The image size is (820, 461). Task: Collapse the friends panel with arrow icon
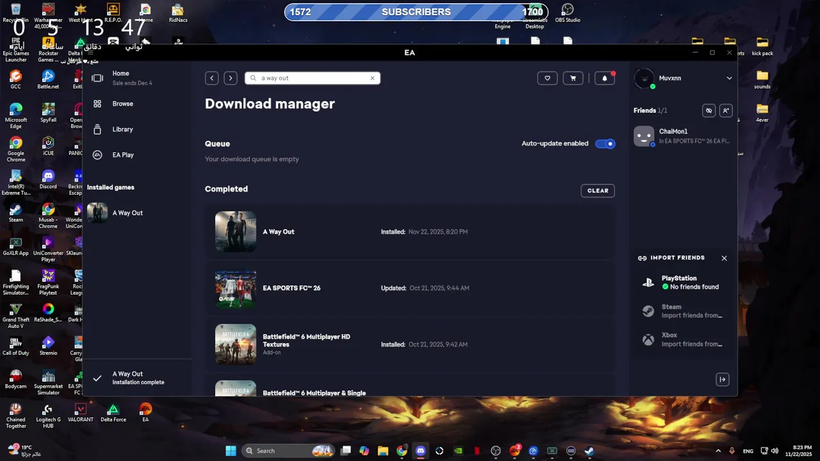pyautogui.click(x=722, y=380)
